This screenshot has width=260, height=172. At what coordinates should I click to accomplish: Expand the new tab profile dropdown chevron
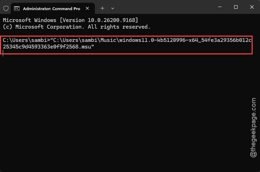click(113, 8)
